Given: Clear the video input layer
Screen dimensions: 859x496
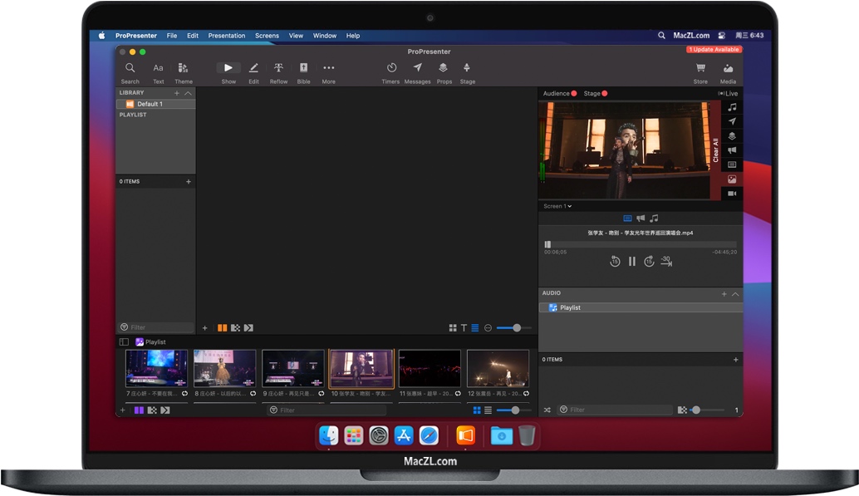Looking at the screenshot, I should [x=732, y=194].
